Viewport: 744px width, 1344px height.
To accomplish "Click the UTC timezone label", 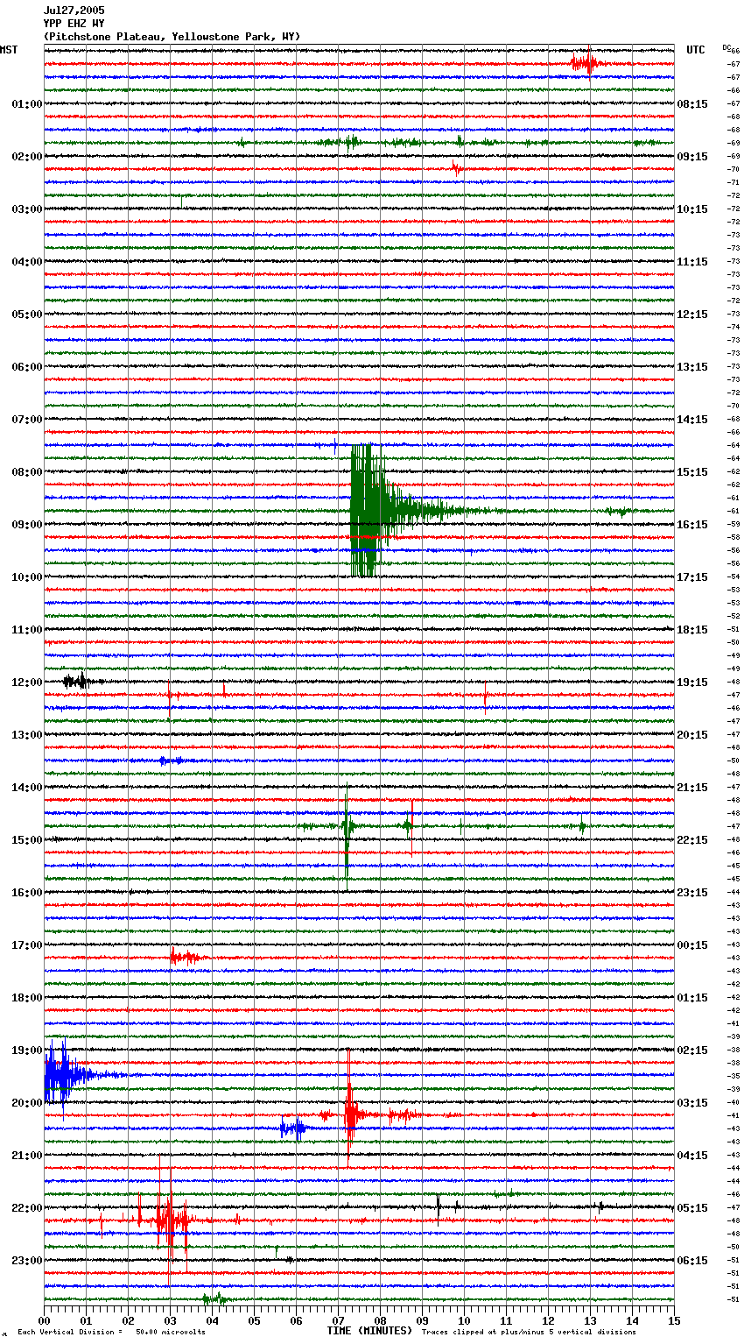I will coord(695,50).
